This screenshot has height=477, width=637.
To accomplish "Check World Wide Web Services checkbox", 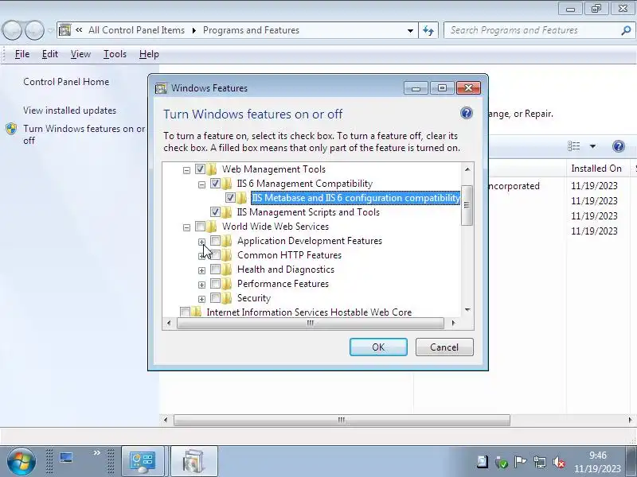I will (200, 226).
